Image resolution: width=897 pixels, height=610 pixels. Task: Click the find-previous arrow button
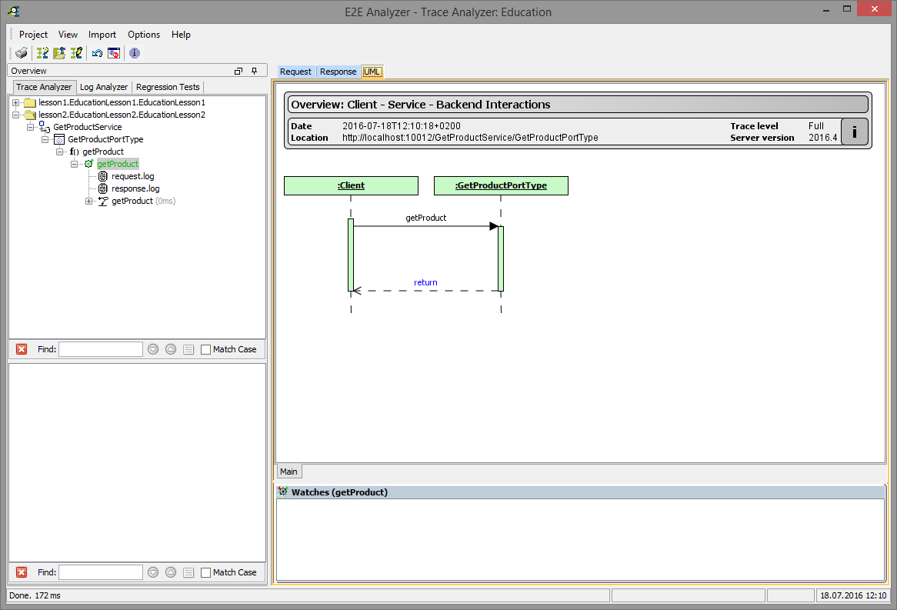coord(171,348)
